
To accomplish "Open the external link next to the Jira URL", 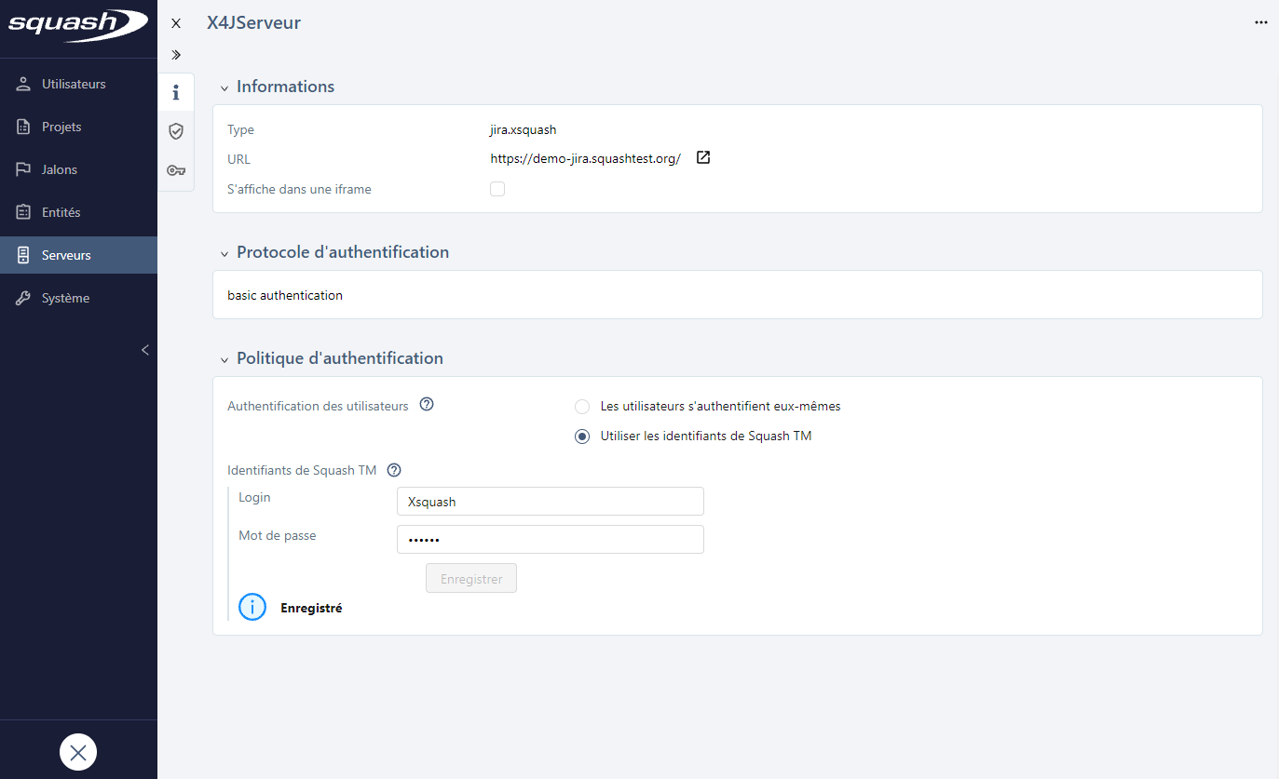I will point(702,157).
